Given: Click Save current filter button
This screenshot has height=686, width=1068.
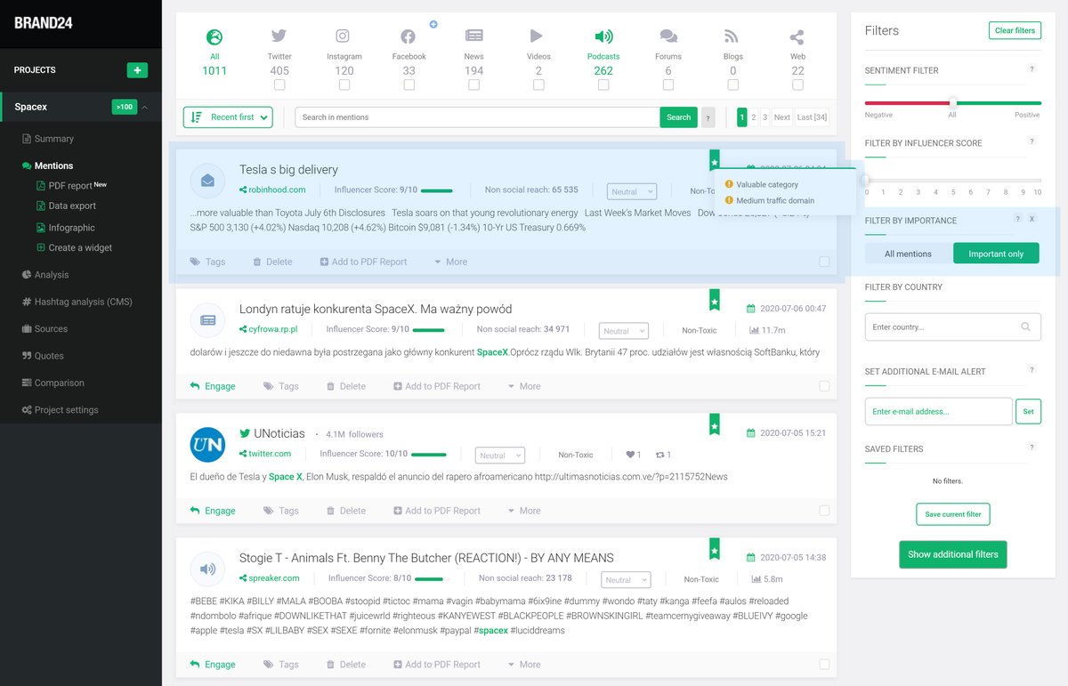Looking at the screenshot, I should (x=953, y=514).
